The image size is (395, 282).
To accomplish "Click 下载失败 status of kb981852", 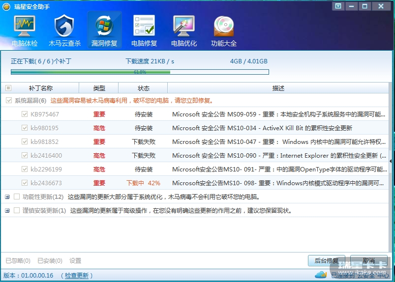I will [144, 141].
